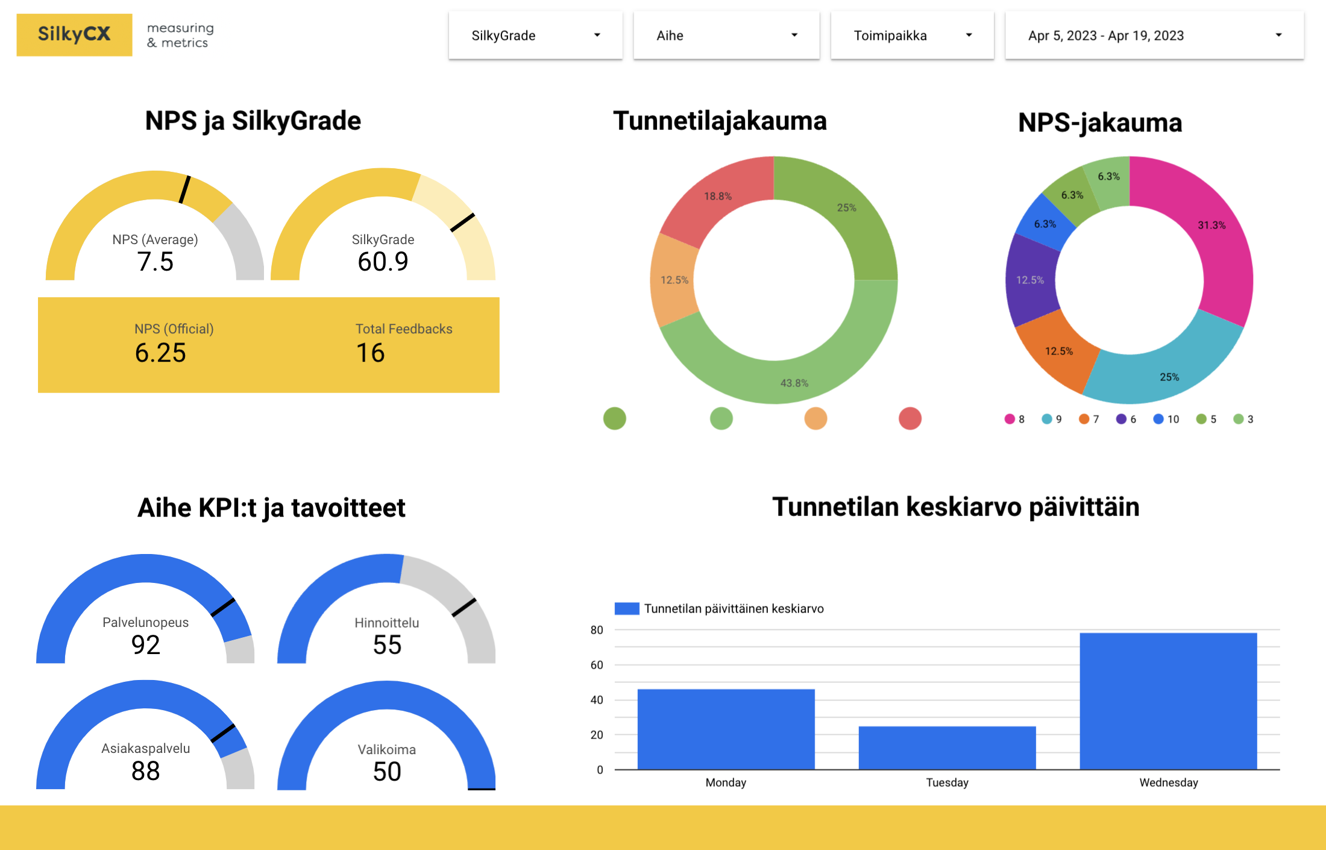The height and width of the screenshot is (850, 1326).
Task: Click the pink legend marker for score 8
Action: (x=1010, y=419)
